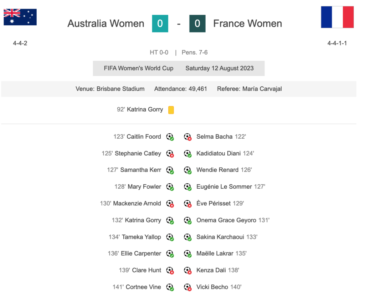365x302 pixels.
Task: Click France's score box showing 0
Action: [x=197, y=24]
